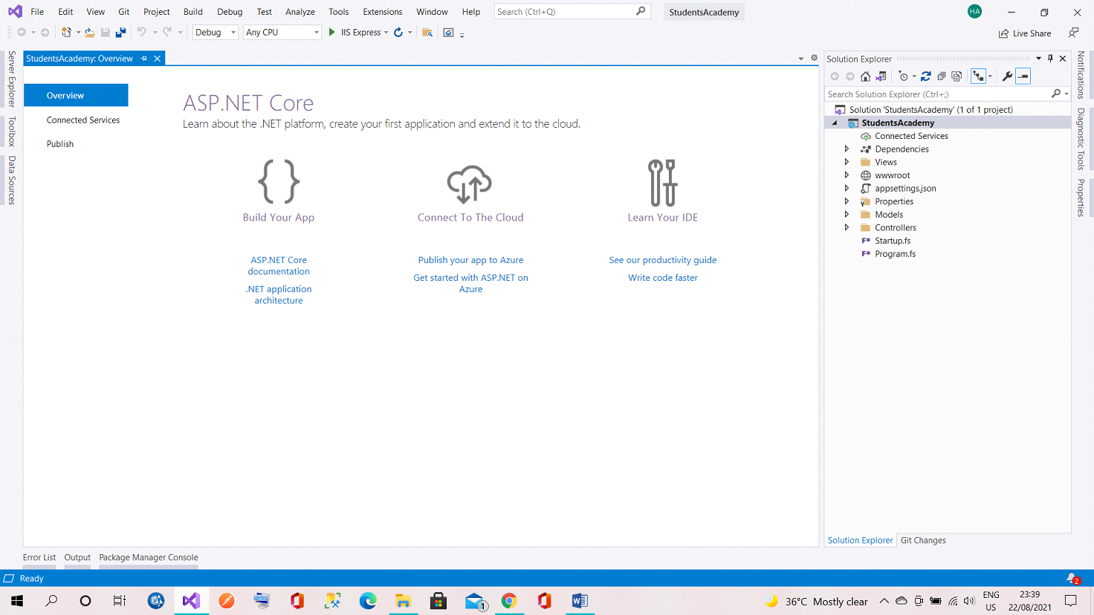Click the browser window icon in the toolbar
The height and width of the screenshot is (615, 1094).
(x=448, y=33)
